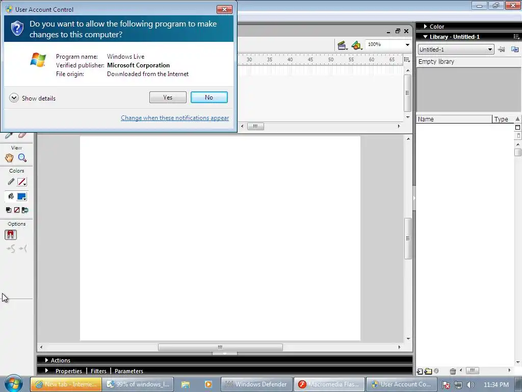Click the Swap Colors icon

24,210
